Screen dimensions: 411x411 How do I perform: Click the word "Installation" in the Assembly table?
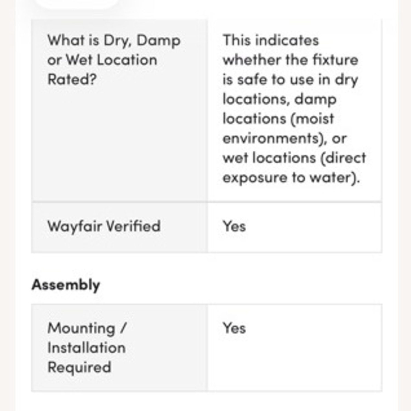(87, 348)
